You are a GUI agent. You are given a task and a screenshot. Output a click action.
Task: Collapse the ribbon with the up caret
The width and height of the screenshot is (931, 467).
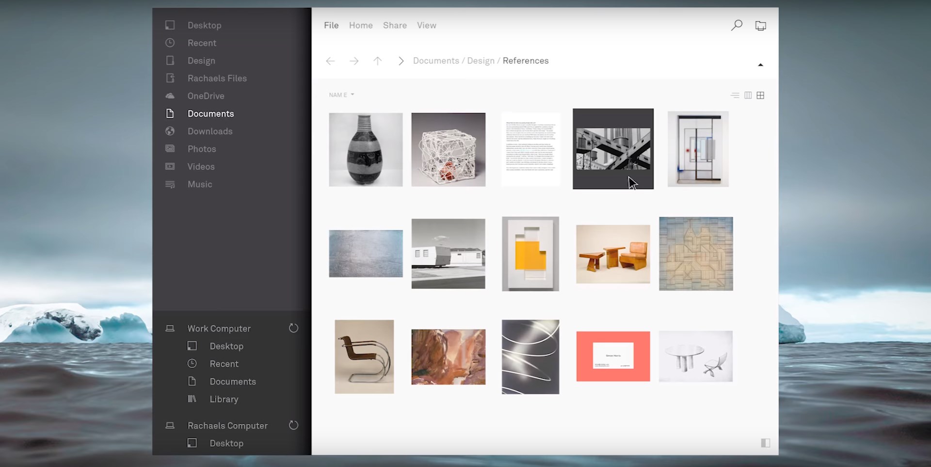760,65
